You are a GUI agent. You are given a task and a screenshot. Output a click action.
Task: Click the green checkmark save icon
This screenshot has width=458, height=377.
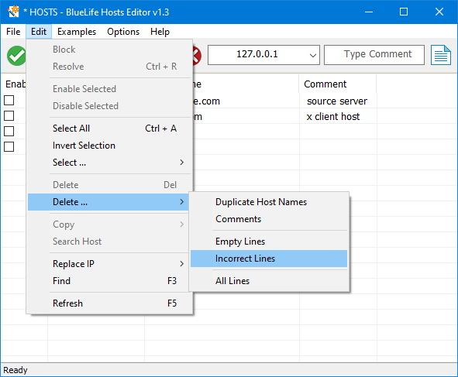point(16,56)
